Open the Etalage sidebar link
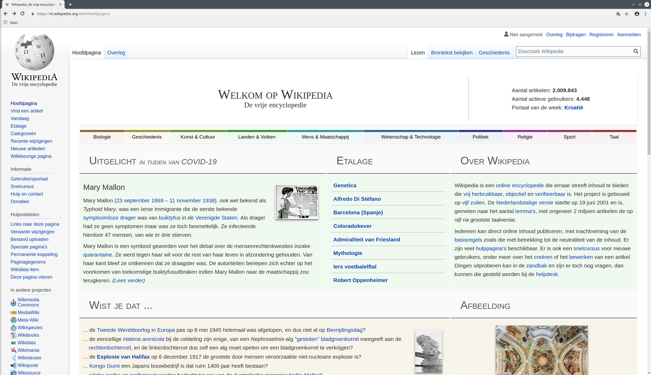This screenshot has height=375, width=651. [x=18, y=126]
